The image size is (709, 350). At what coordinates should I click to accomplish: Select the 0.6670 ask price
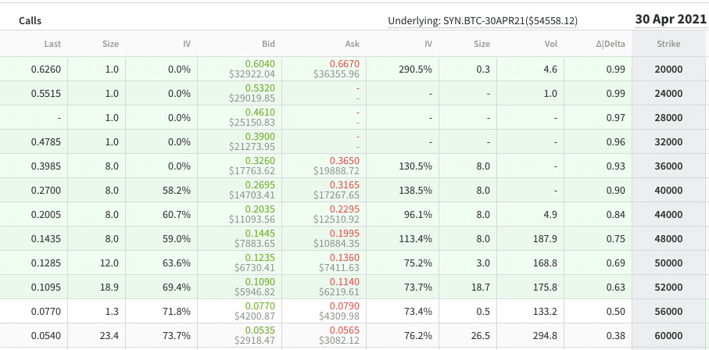tap(345, 64)
